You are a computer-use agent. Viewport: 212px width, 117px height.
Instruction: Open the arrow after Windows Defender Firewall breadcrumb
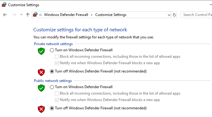(92, 15)
